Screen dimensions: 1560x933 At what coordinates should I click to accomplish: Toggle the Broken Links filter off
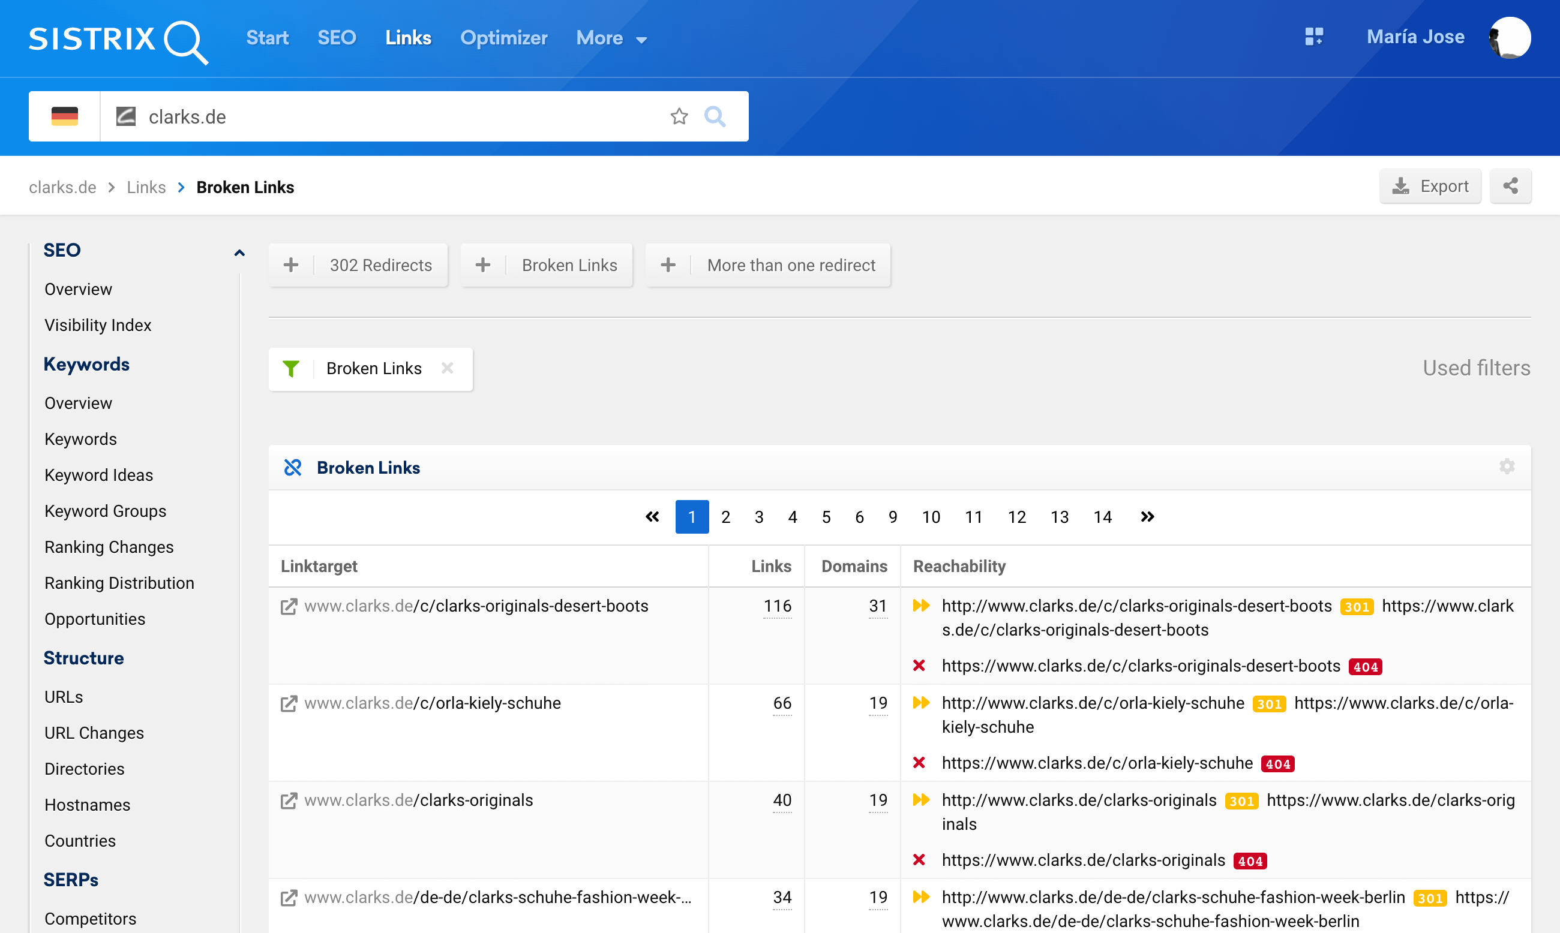pyautogui.click(x=448, y=368)
